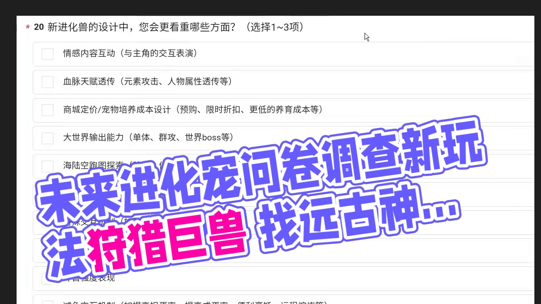Check the 海陆空跑图探索 checkbox

pyautogui.click(x=48, y=166)
